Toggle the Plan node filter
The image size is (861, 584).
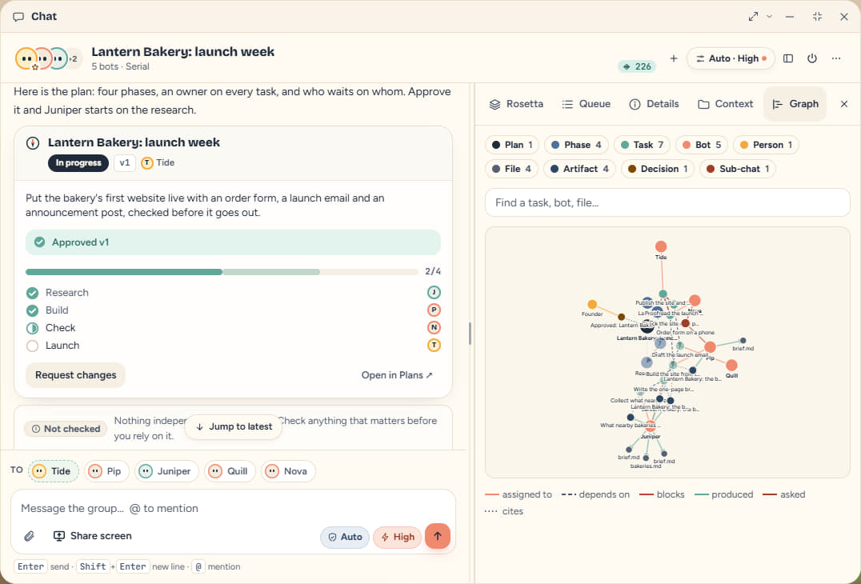click(x=512, y=145)
